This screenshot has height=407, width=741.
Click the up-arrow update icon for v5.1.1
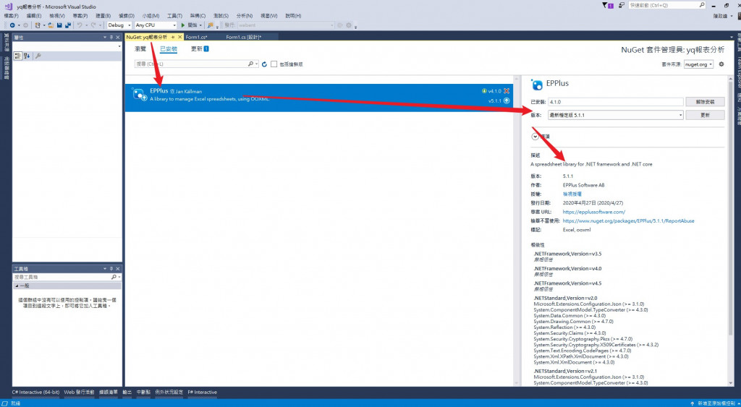tap(507, 100)
